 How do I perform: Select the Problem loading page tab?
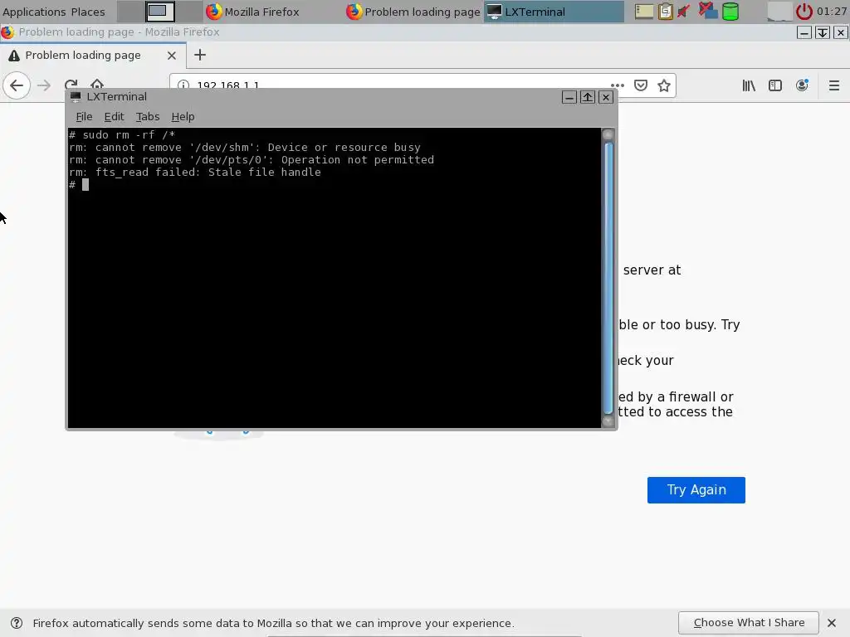pos(93,56)
